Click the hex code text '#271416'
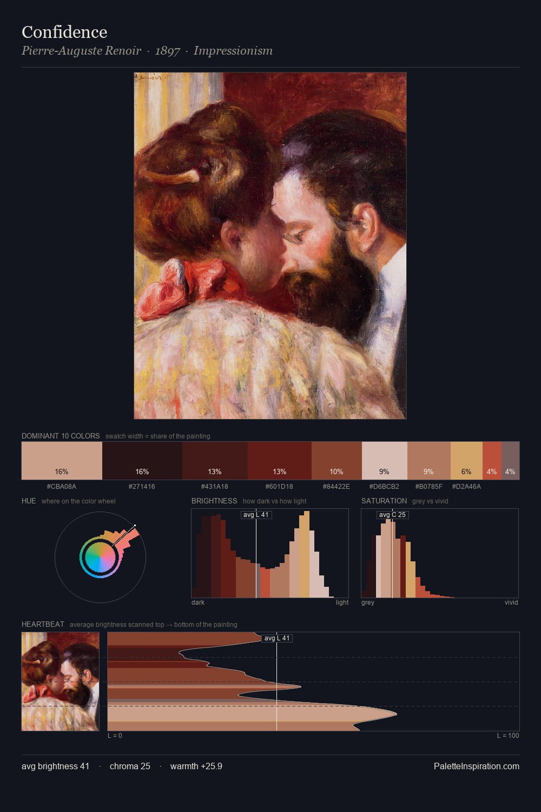 142,486
